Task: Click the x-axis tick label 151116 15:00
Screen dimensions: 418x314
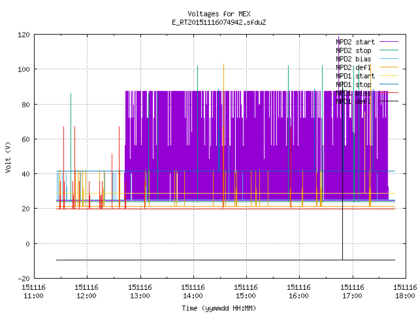Action: coord(246,292)
